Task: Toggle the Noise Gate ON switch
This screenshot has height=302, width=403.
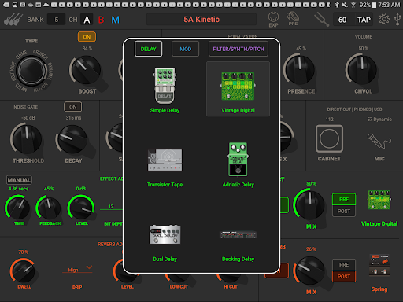Action: (x=73, y=107)
